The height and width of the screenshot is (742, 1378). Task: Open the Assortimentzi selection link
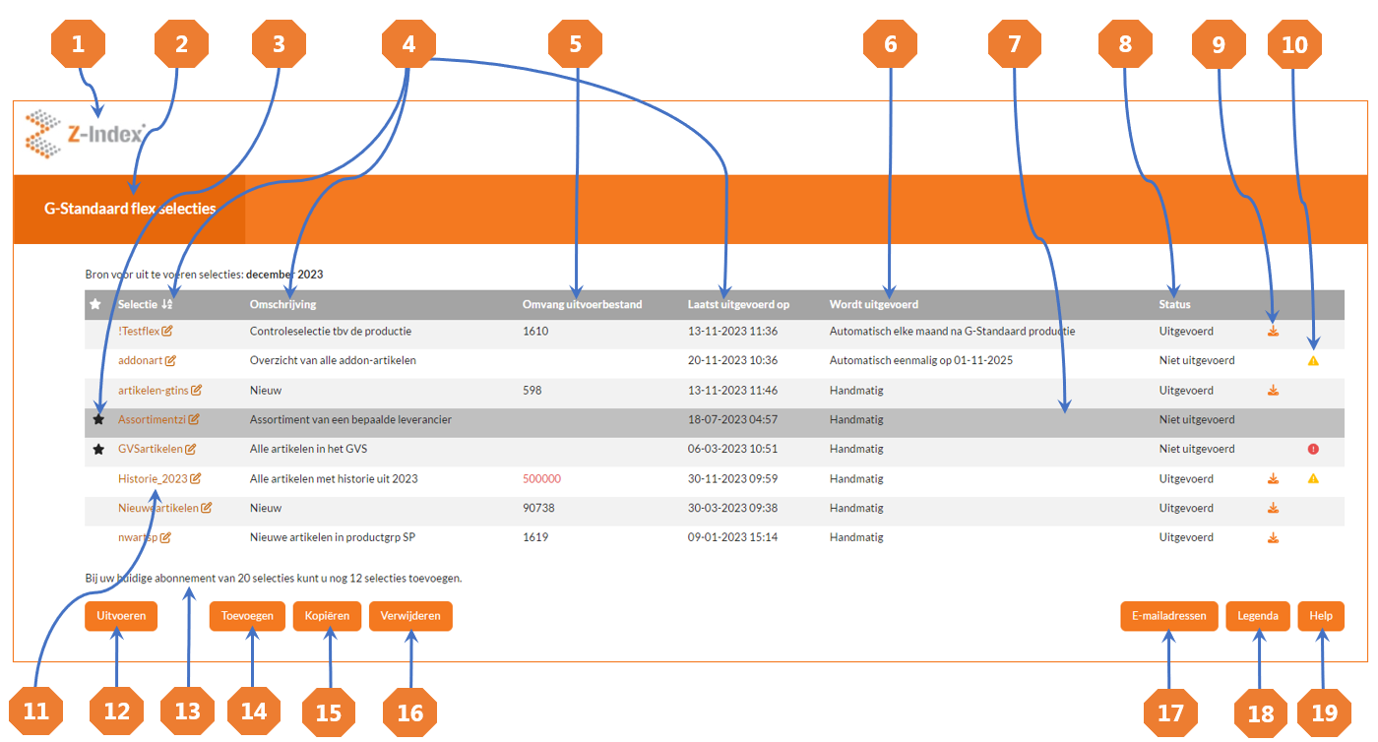(x=153, y=420)
